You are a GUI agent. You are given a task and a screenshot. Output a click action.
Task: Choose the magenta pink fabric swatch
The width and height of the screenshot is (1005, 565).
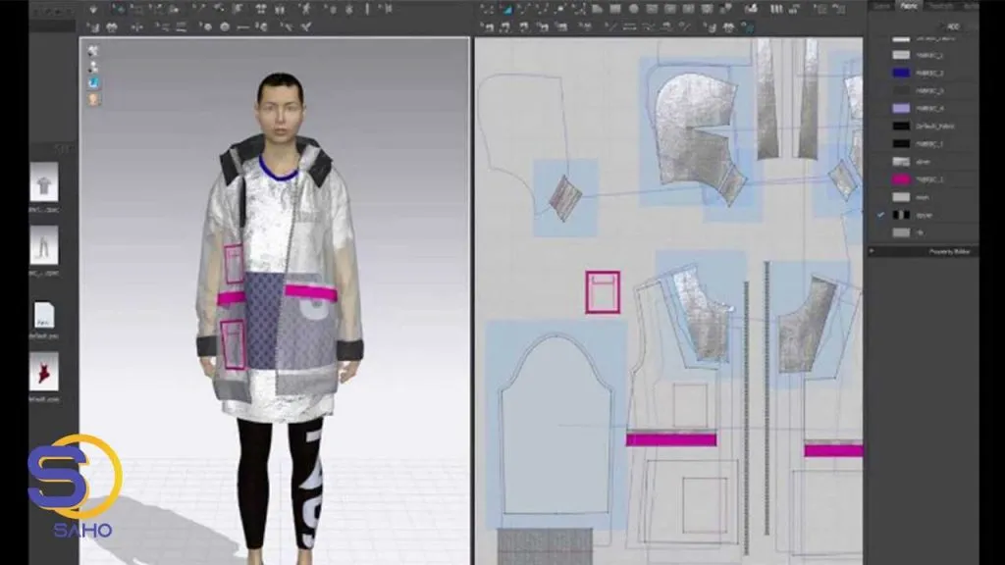tap(900, 180)
